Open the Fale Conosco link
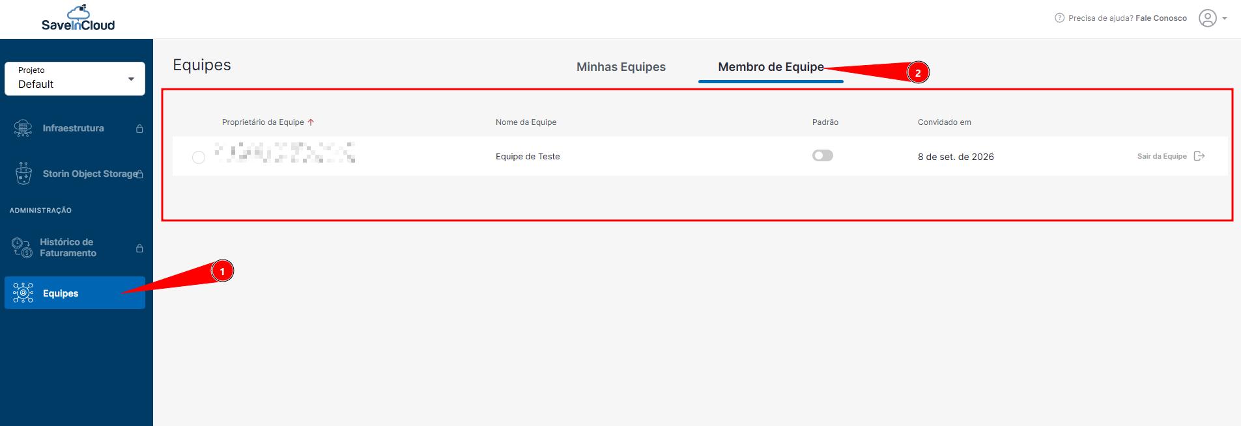The image size is (1241, 426). (x=1161, y=18)
